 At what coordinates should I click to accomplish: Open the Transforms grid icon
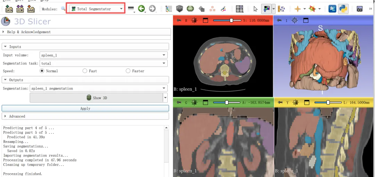[202, 9]
